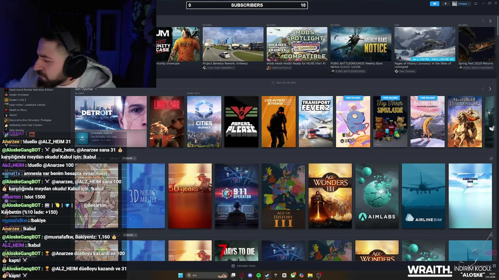
Task: Open Cities Skylines II cover
Action: click(x=204, y=122)
